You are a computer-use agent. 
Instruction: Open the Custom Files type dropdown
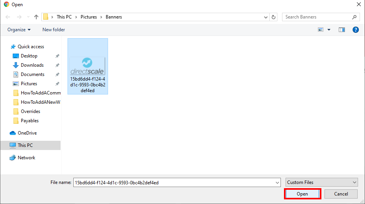322,182
